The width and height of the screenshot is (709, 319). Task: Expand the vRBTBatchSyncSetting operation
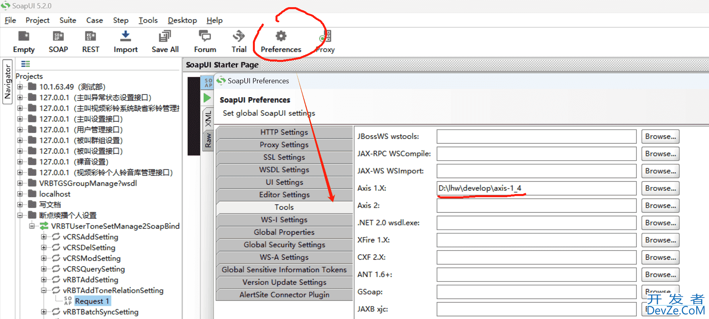[44, 312]
